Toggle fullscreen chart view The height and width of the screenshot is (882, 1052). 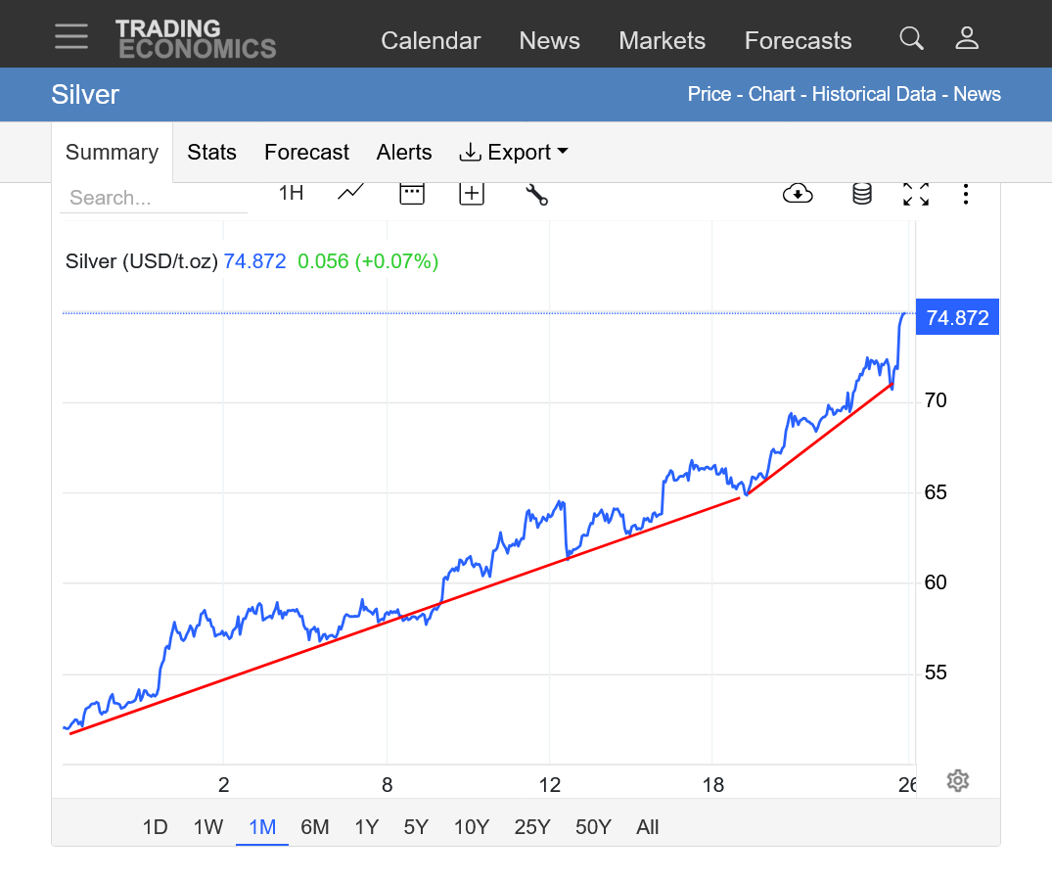(x=915, y=194)
